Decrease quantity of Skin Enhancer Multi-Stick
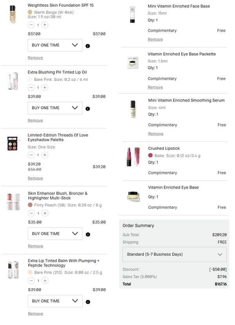Viewport: 235px width, 325px height. pyautogui.click(x=31, y=213)
